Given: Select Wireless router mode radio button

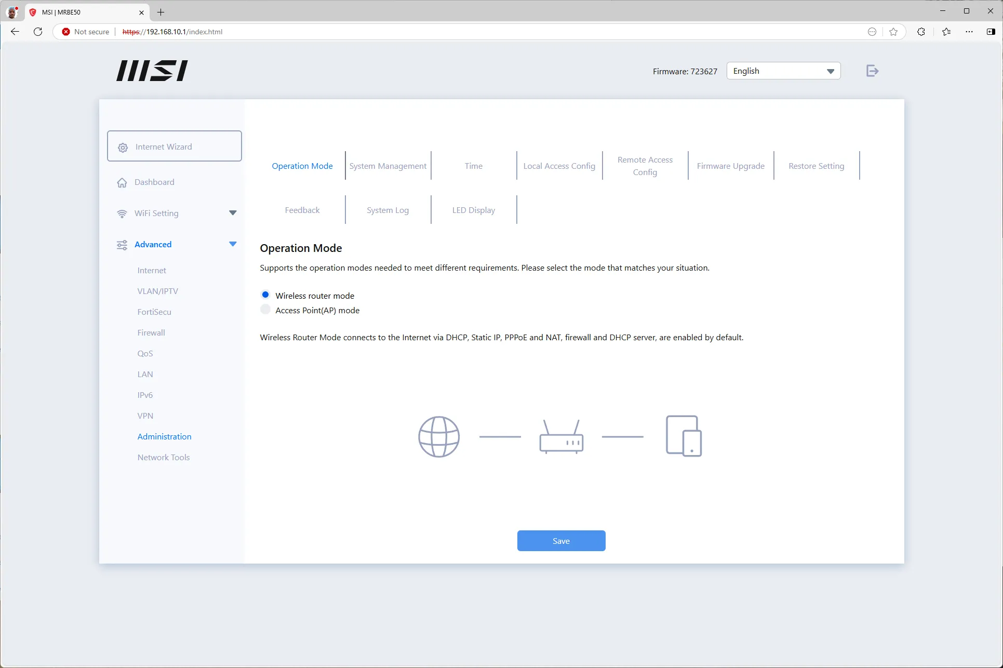Looking at the screenshot, I should pos(265,295).
